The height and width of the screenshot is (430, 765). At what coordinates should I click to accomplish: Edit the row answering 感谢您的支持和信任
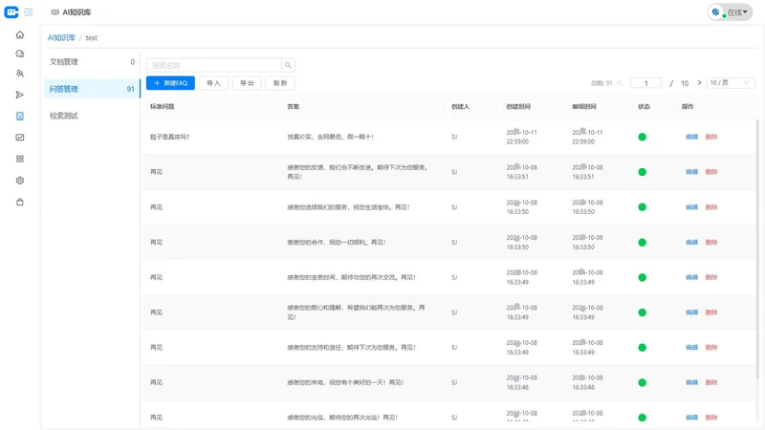coord(691,348)
